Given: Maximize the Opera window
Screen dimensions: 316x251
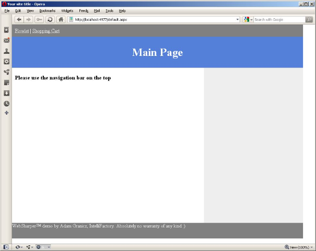Looking at the screenshot, I should point(306,4).
